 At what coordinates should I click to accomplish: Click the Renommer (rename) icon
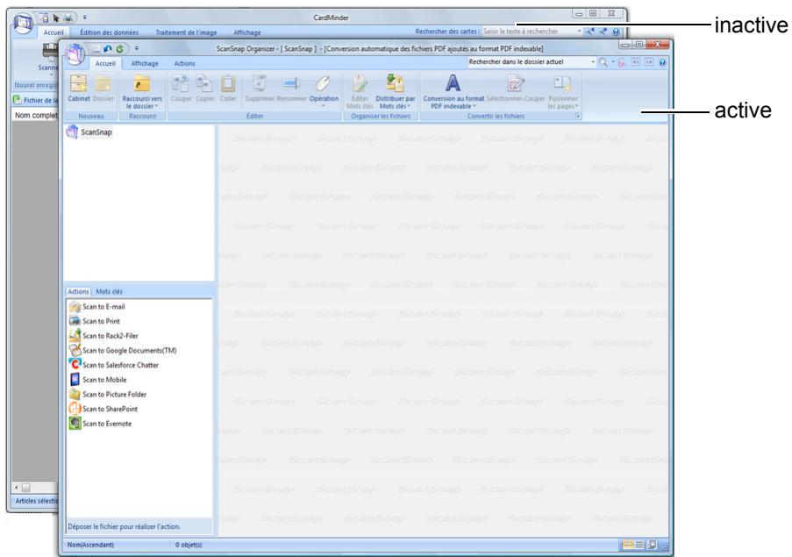(291, 83)
